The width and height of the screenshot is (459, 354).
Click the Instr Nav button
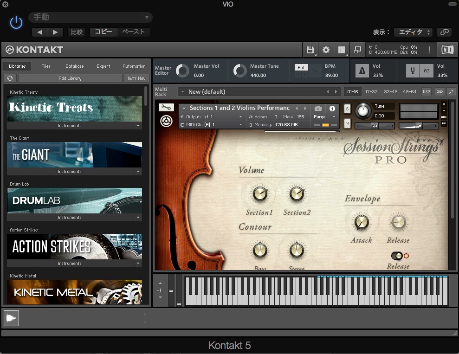click(x=136, y=78)
